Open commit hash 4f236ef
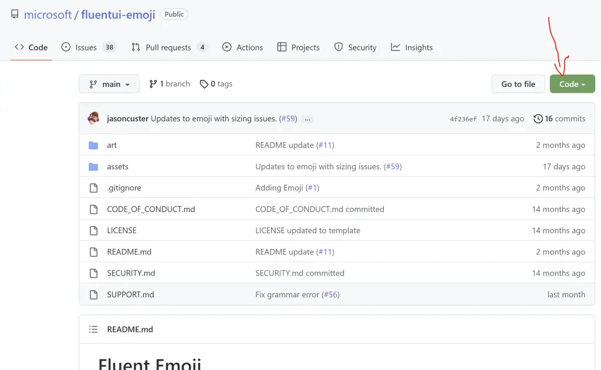This screenshot has width=601, height=370. point(463,119)
